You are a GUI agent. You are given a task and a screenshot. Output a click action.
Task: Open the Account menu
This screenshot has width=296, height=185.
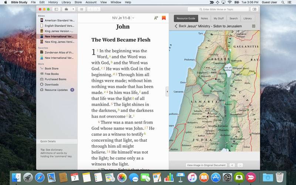[91, 2]
